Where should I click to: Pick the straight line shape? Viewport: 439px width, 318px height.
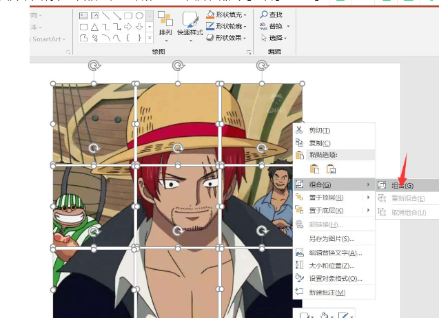pyautogui.click(x=106, y=16)
